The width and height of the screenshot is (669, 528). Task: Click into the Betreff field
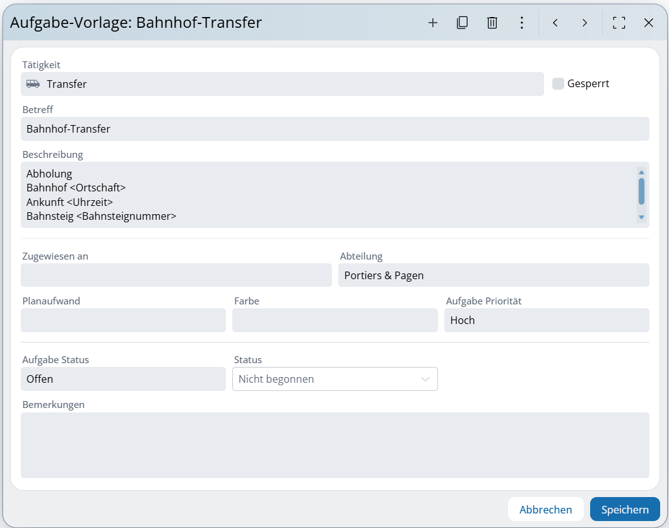point(334,129)
